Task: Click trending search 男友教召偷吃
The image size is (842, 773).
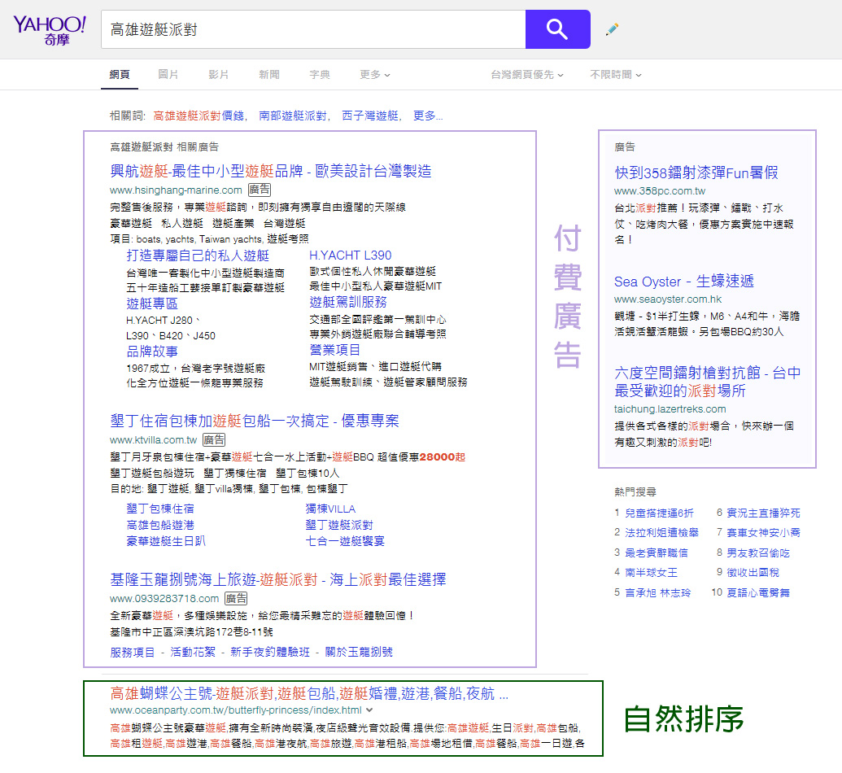Action: click(757, 552)
